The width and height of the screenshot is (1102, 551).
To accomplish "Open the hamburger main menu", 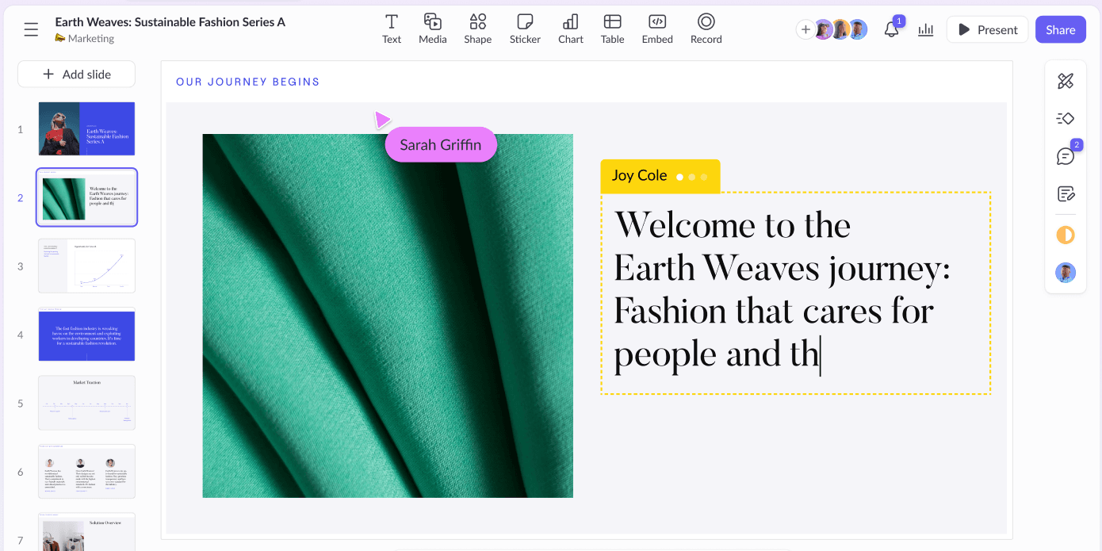I will click(x=31, y=30).
